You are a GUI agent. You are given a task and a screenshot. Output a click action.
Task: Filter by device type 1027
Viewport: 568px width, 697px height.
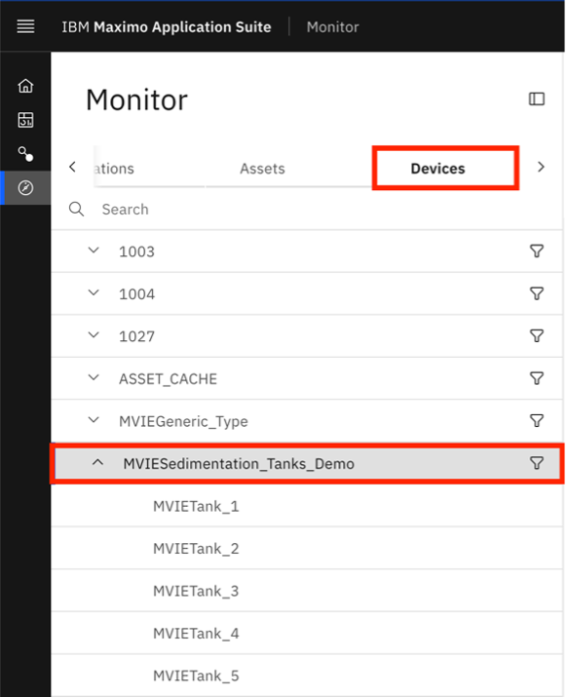point(537,335)
